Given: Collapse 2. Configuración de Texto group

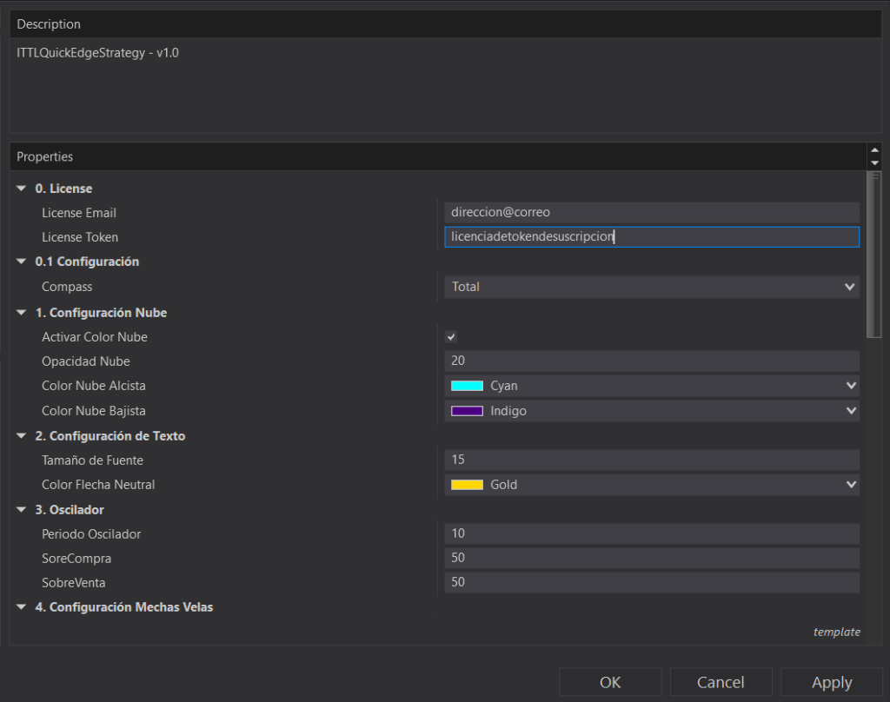Looking at the screenshot, I should (x=22, y=436).
